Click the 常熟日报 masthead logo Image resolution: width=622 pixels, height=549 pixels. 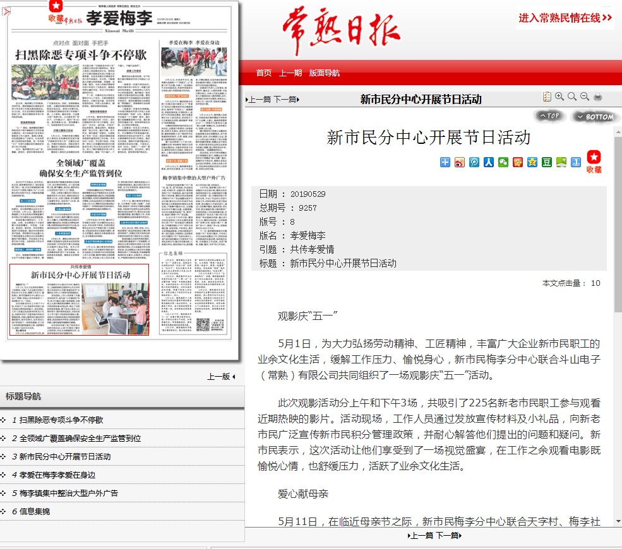342,30
